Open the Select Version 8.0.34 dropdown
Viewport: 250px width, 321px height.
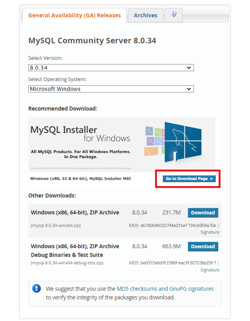click(x=111, y=68)
